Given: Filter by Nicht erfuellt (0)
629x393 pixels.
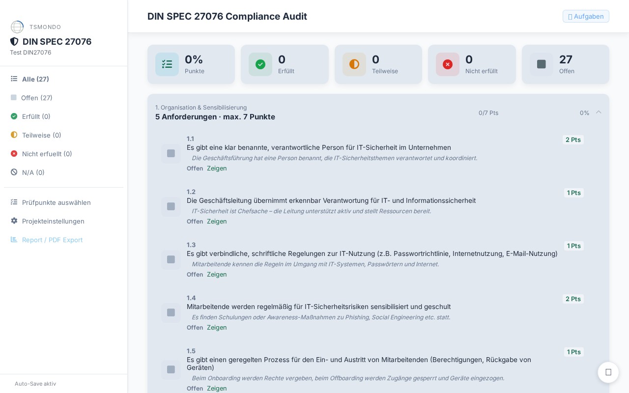Looking at the screenshot, I should click(64, 154).
